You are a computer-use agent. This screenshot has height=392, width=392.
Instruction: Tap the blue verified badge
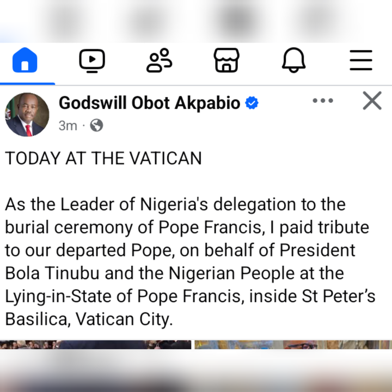point(252,103)
